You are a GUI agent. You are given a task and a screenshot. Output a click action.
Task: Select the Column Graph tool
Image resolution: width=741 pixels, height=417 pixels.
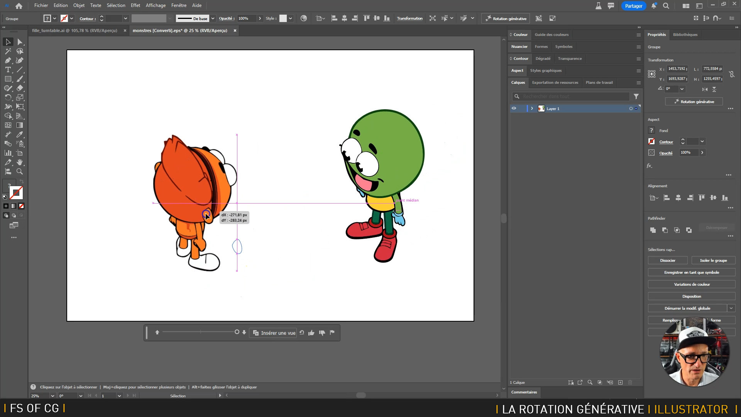point(8,153)
